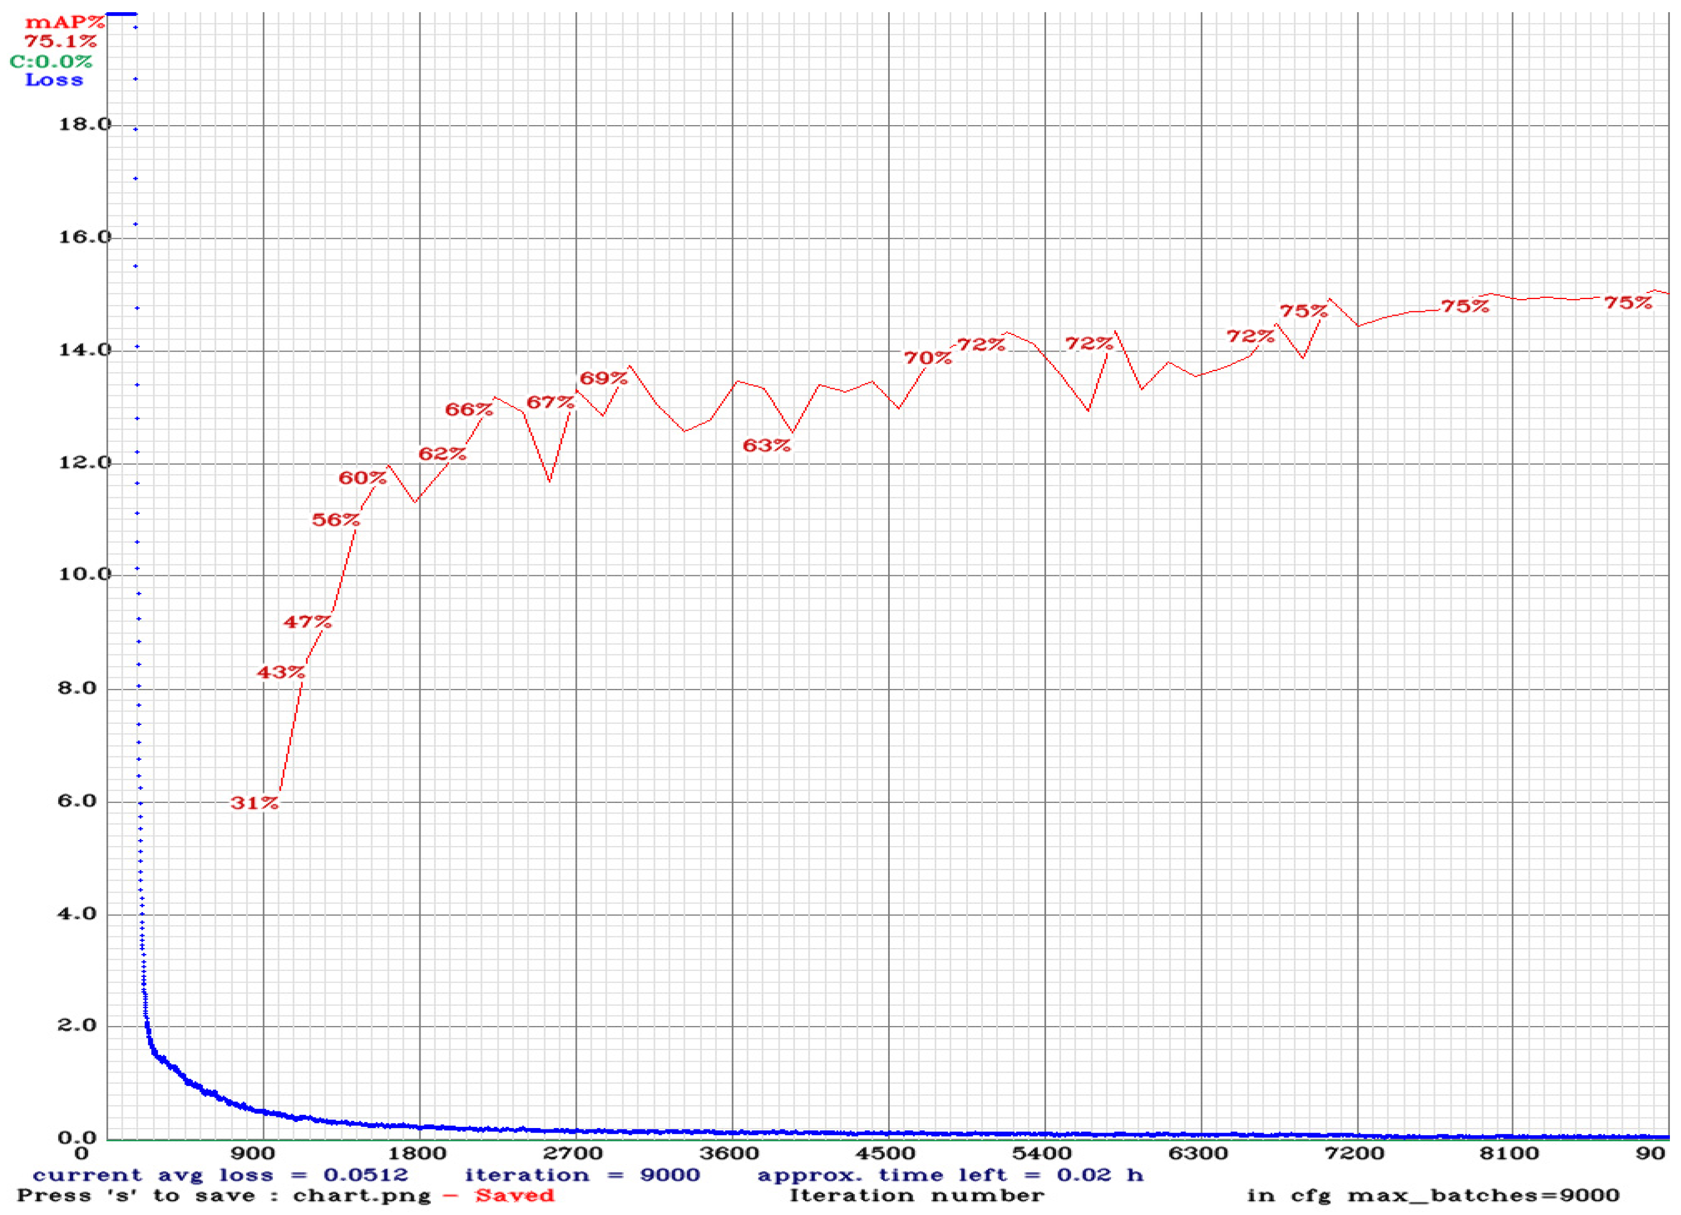Select the 69% mAP point label
The width and height of the screenshot is (1681, 1215).
pos(603,379)
